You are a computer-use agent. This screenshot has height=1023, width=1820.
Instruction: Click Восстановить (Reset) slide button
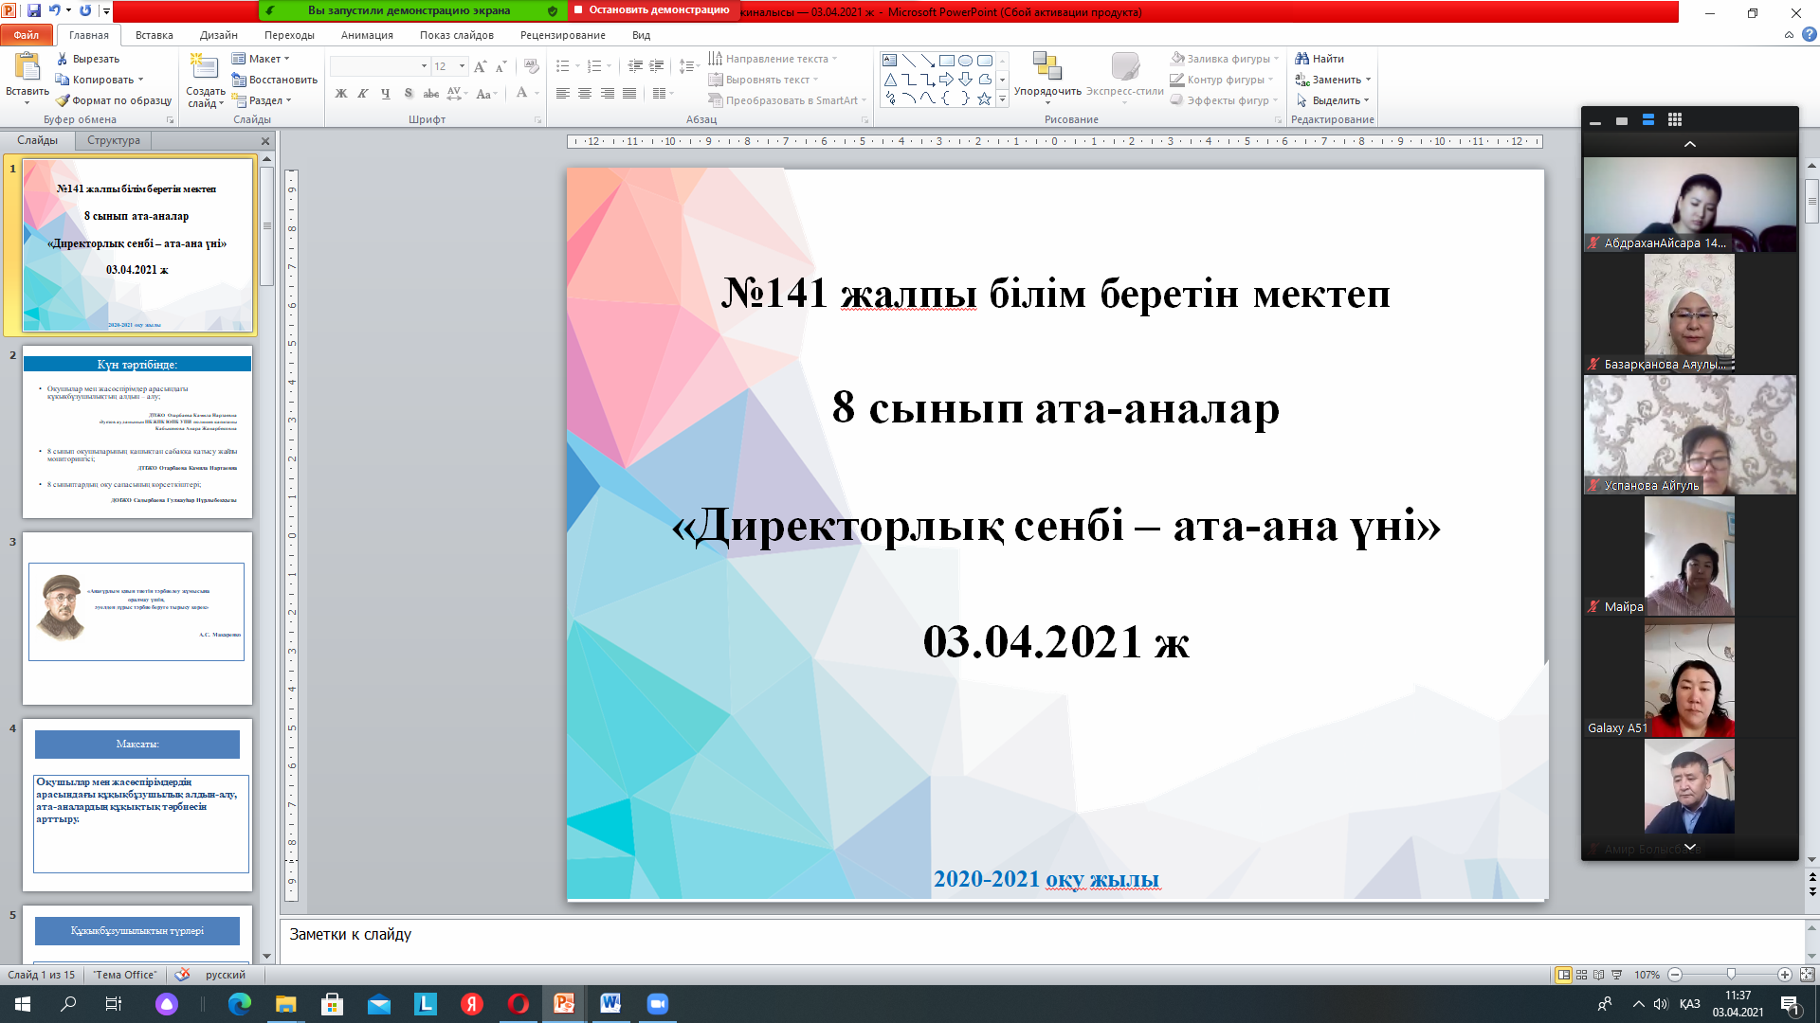(x=282, y=80)
